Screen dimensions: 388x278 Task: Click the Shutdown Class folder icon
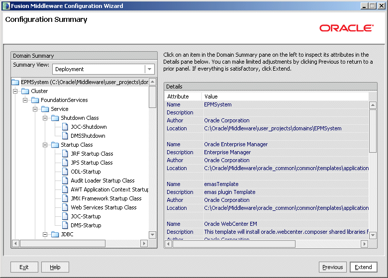[x=55, y=118]
